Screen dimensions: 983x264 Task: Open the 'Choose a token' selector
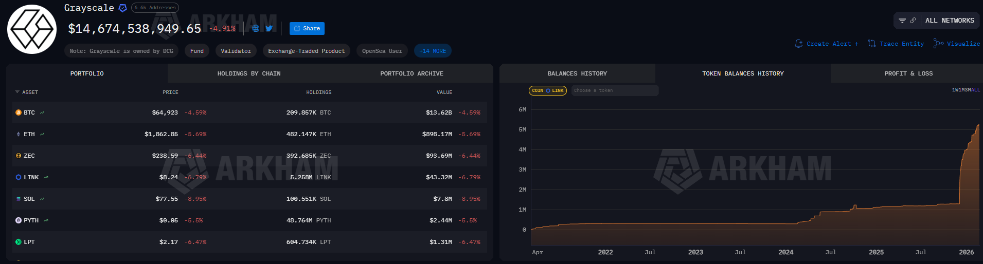615,90
